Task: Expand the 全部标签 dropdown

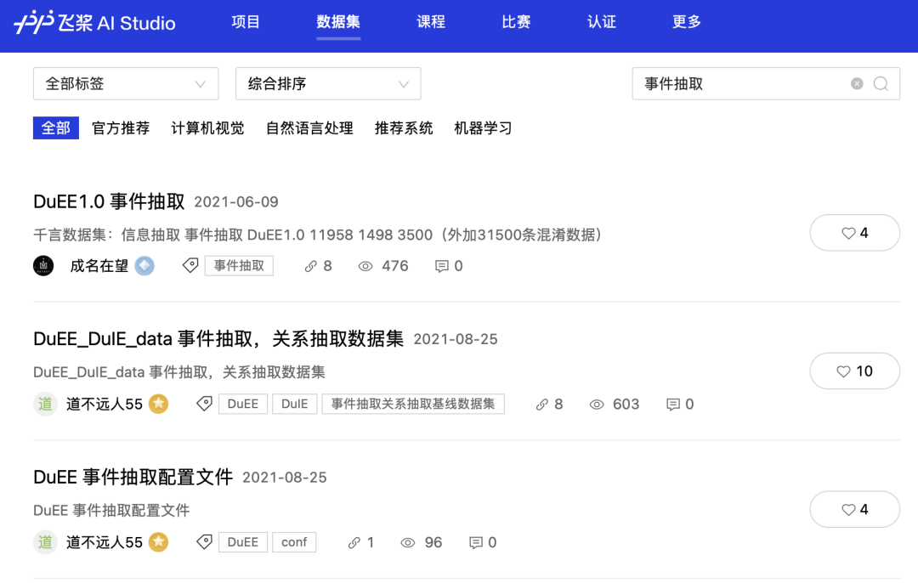Action: [126, 83]
